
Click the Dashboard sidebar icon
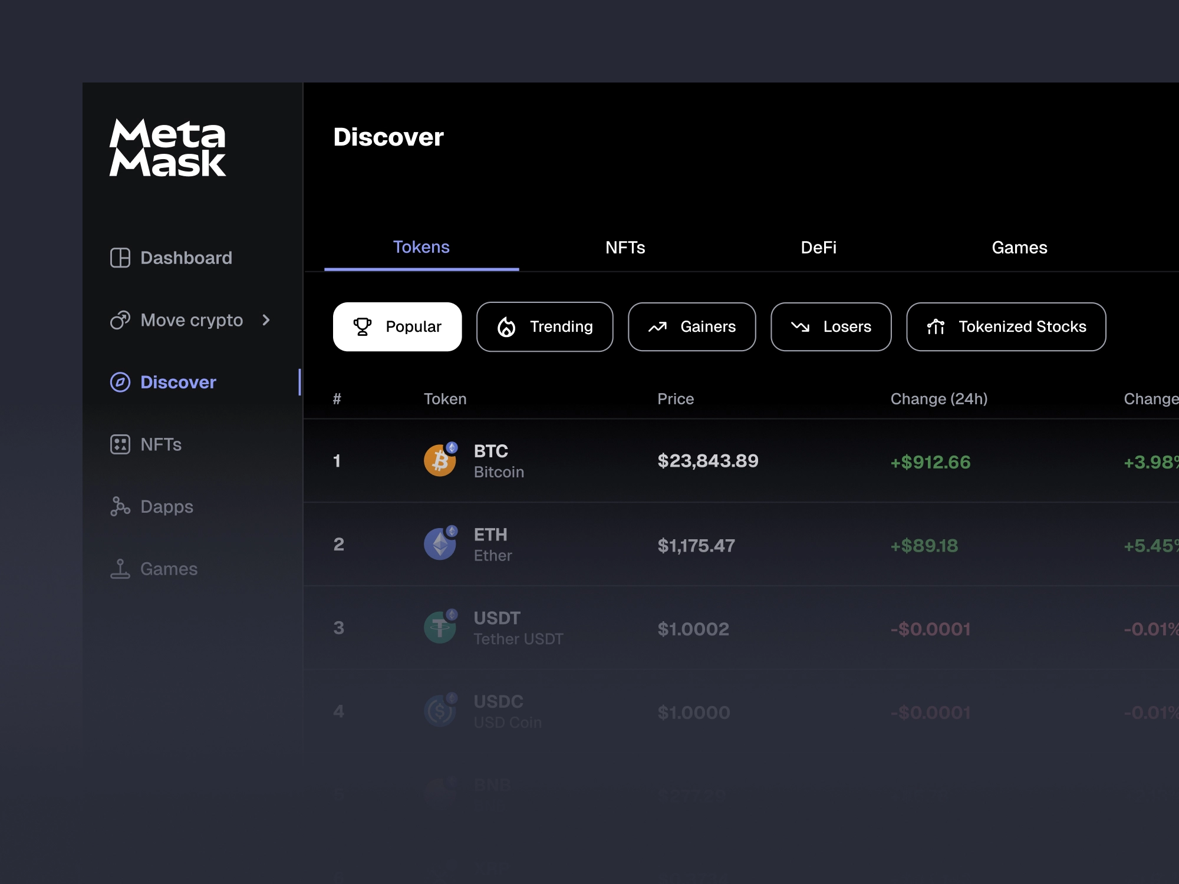pos(120,258)
